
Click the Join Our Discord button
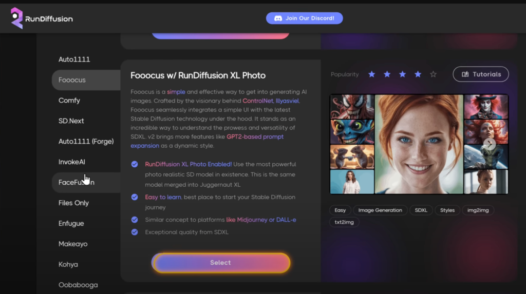point(304,18)
